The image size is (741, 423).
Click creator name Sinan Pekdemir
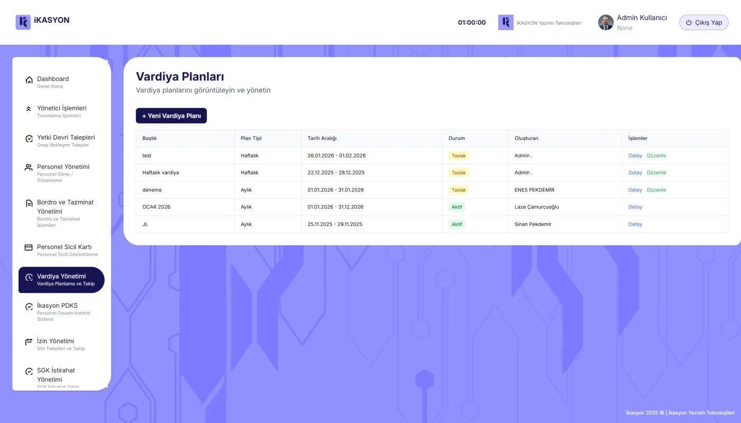533,224
